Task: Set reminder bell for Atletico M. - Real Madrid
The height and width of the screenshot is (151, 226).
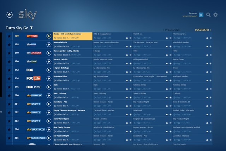Action: (127, 132)
